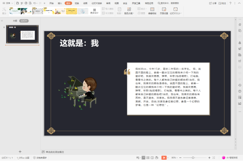Click the search magnifier icon
243x161 pixels.
[159, 3]
